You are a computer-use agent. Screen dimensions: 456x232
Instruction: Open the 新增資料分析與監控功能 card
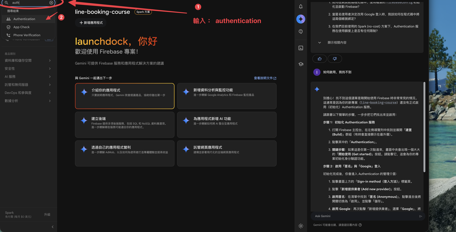pos(227,96)
